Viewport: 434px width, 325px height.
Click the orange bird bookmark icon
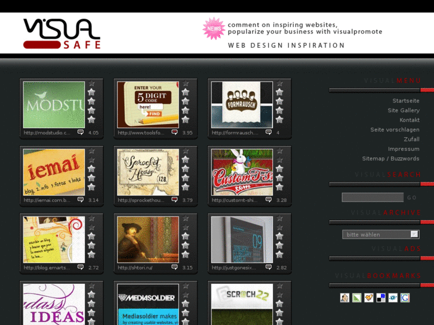click(369, 298)
